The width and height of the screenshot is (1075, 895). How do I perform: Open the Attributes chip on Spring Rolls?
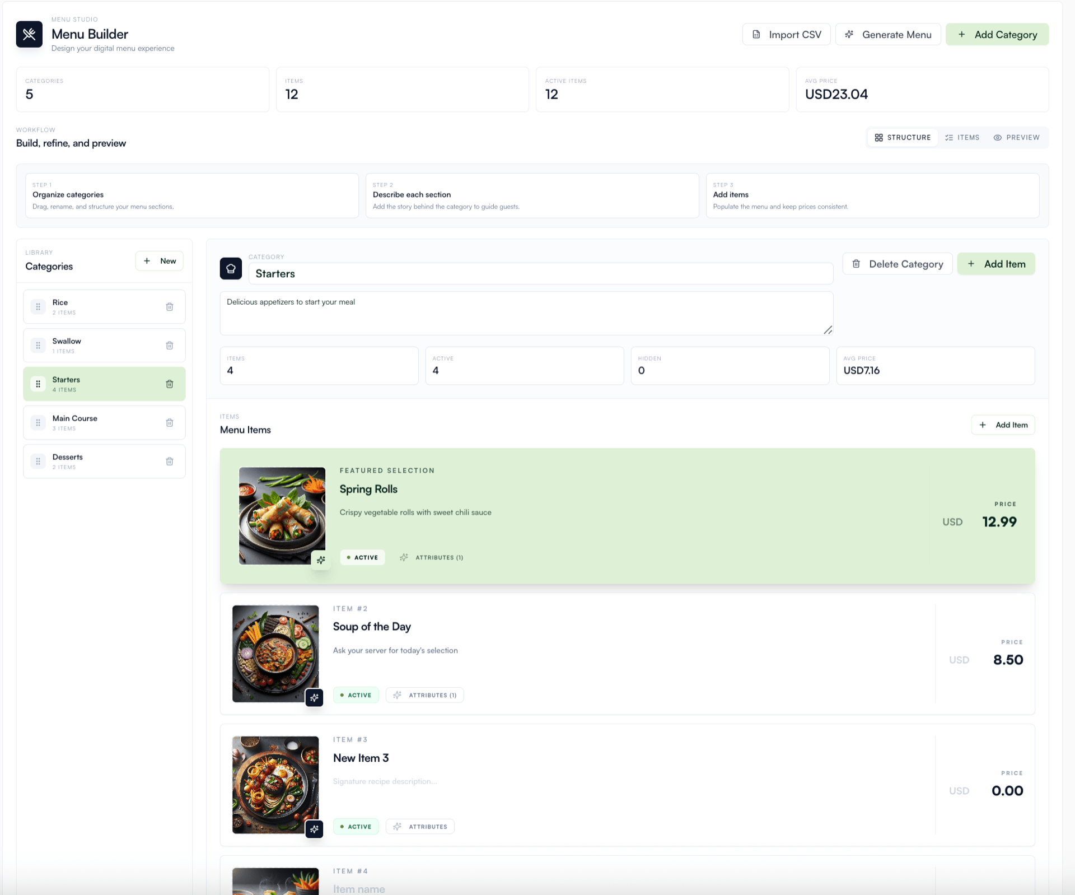[x=431, y=557]
